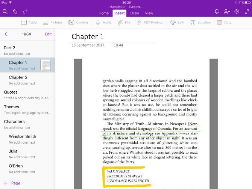
Task: Open the Quotes page
Action: tap(27, 95)
